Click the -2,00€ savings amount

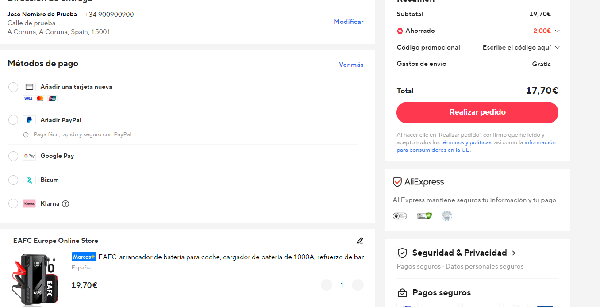pos(541,31)
